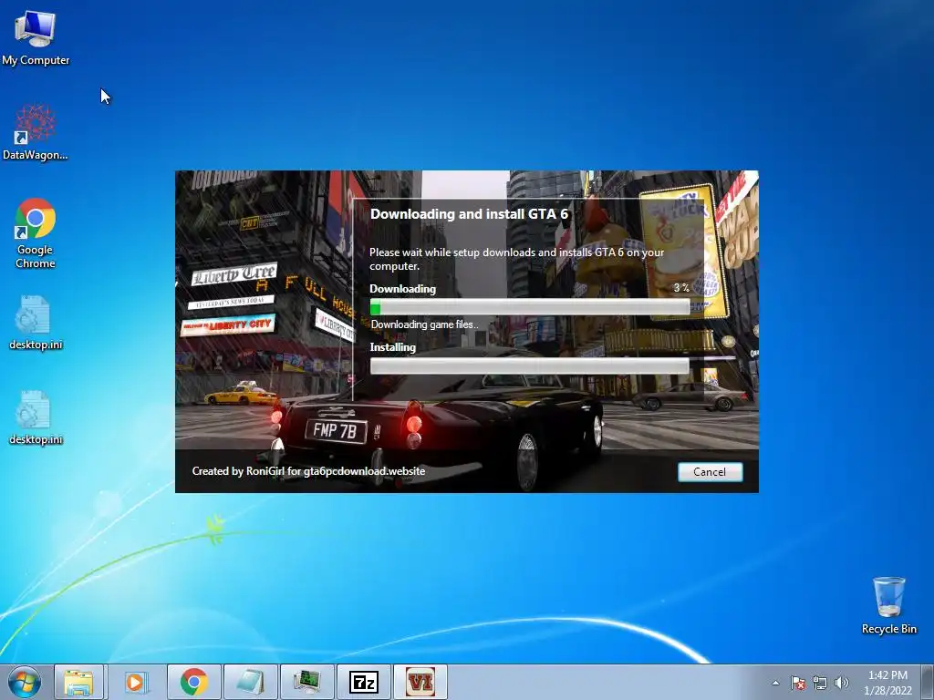Open the Recycle Bin icon
This screenshot has height=700, width=934.
tap(888, 605)
